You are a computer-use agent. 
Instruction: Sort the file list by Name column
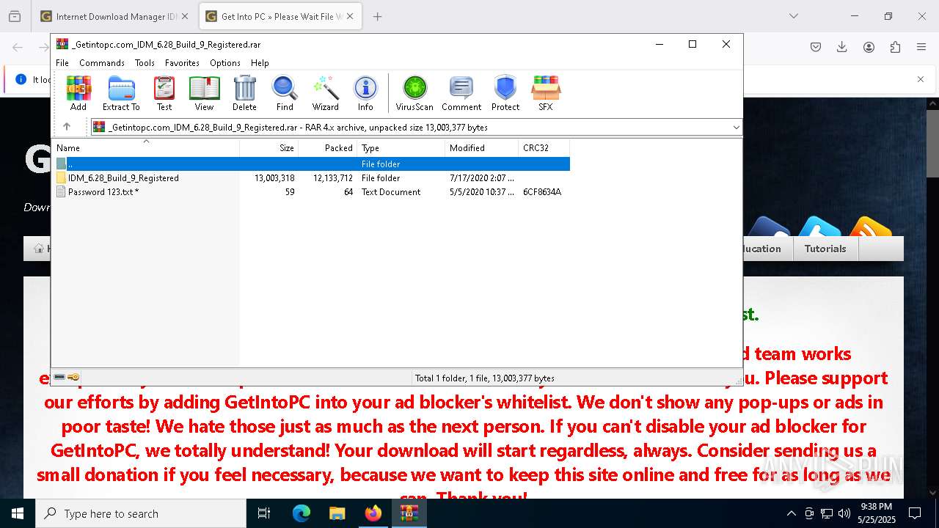pos(145,147)
